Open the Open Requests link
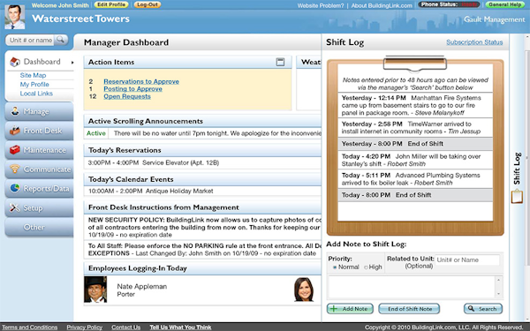This screenshot has width=530, height=331. click(x=127, y=96)
